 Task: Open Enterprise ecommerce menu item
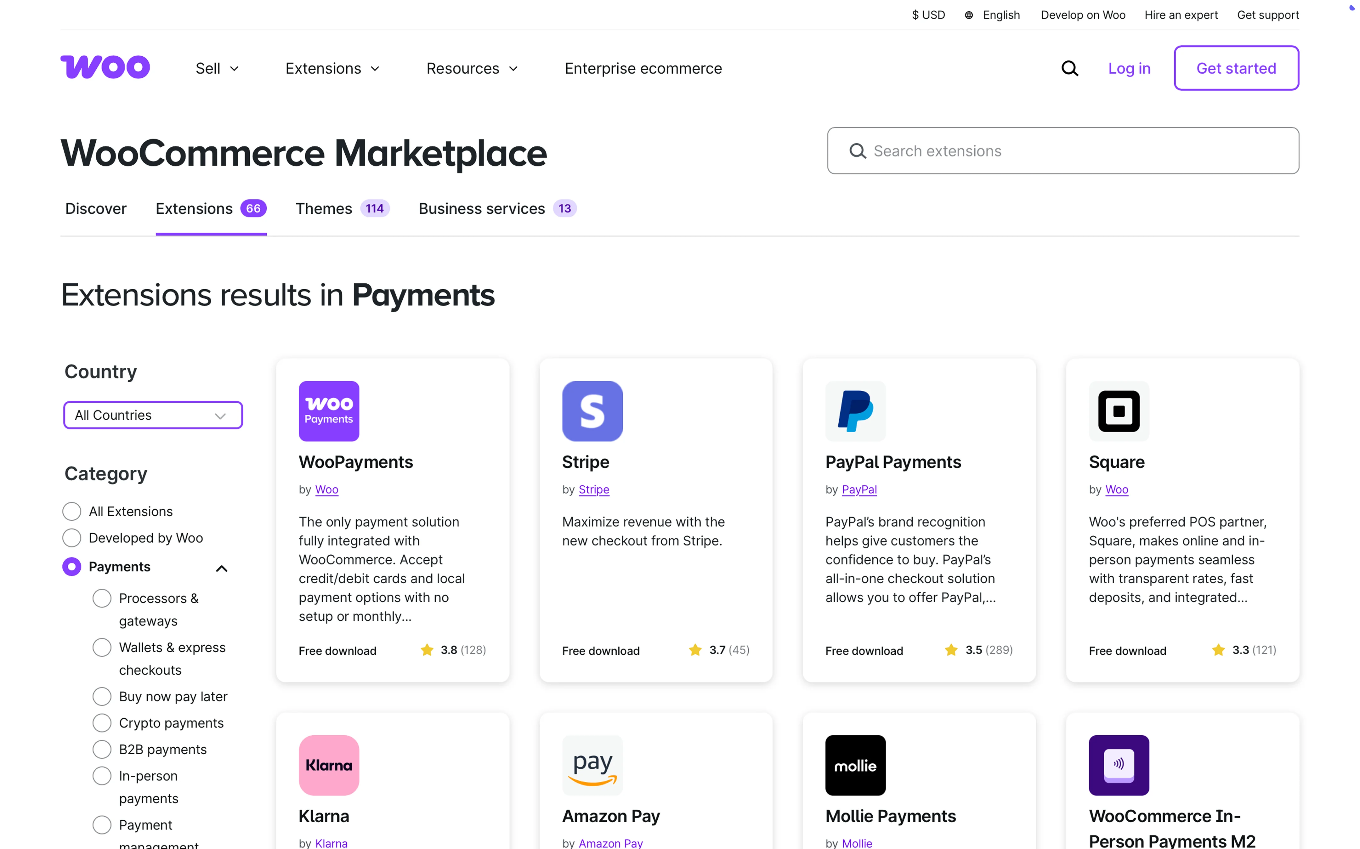point(643,69)
